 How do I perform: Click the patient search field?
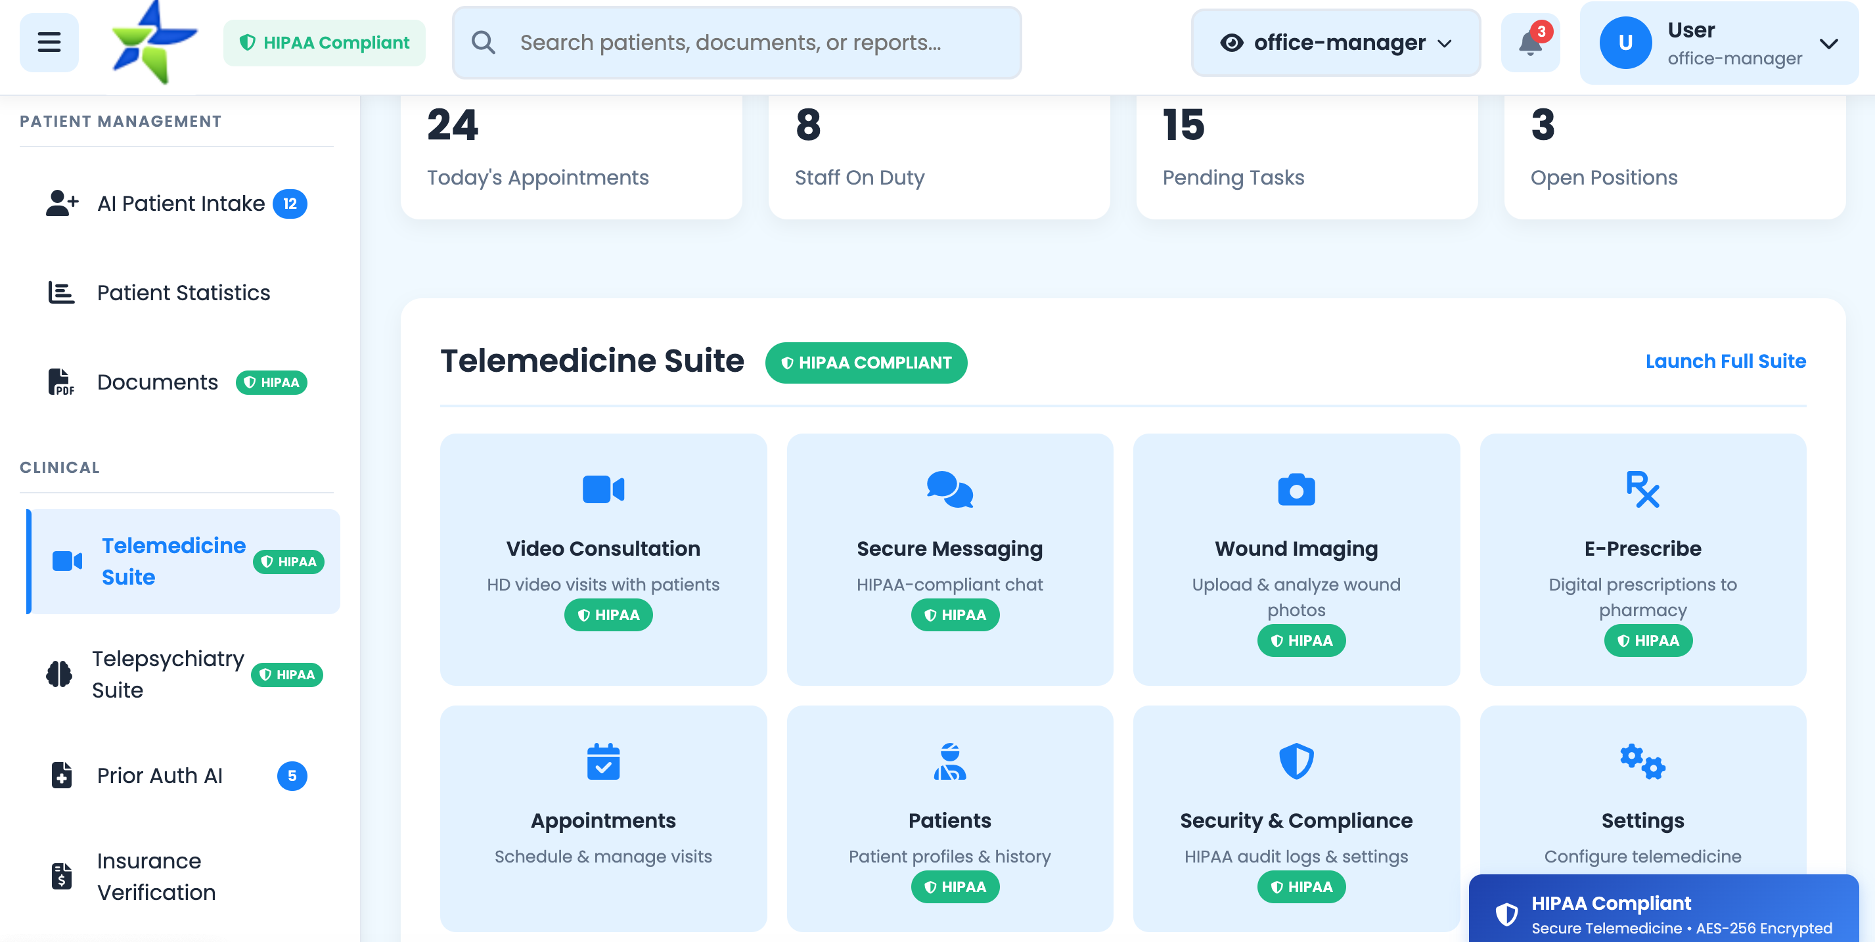coord(736,42)
